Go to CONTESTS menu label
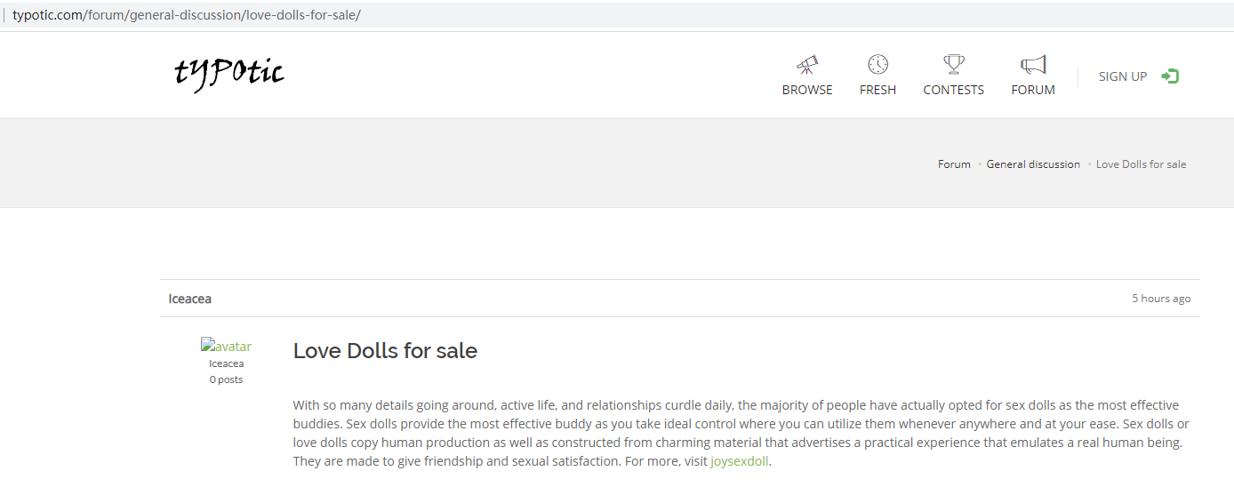 953,90
